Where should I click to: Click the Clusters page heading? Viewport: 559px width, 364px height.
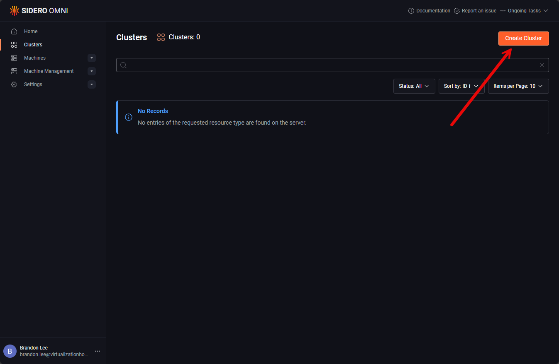(132, 37)
